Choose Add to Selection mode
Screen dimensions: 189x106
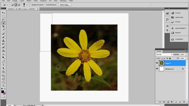pyautogui.click(x=16, y=5)
